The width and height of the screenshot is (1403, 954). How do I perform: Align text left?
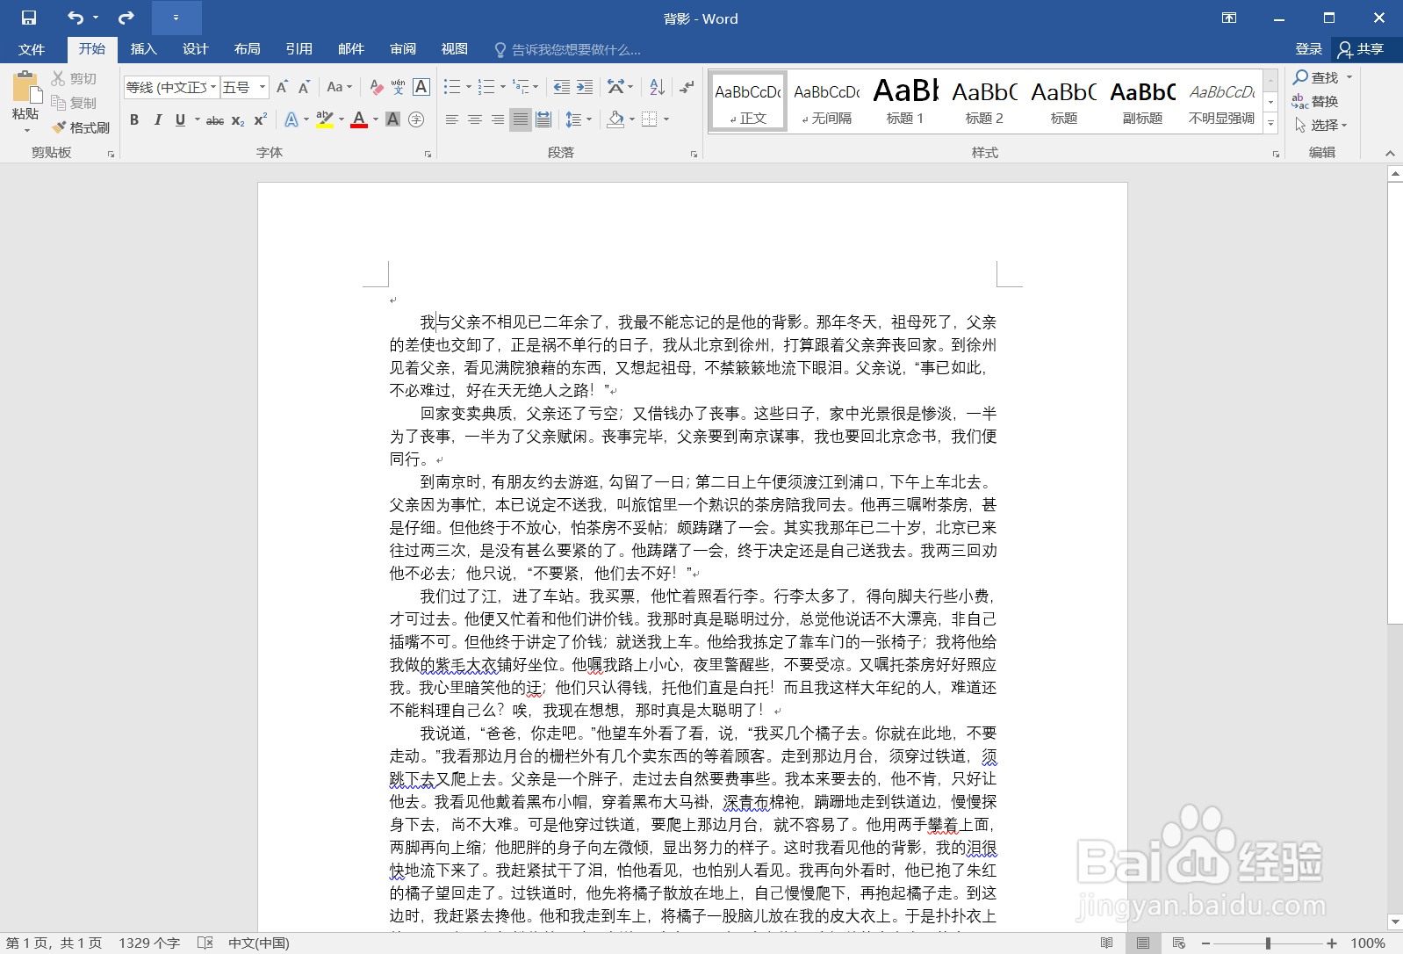452,119
